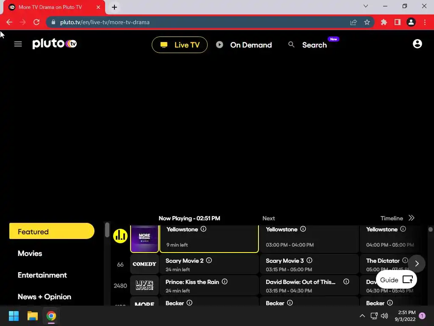
Task: Reload the Pluto TV page
Action: point(36,22)
